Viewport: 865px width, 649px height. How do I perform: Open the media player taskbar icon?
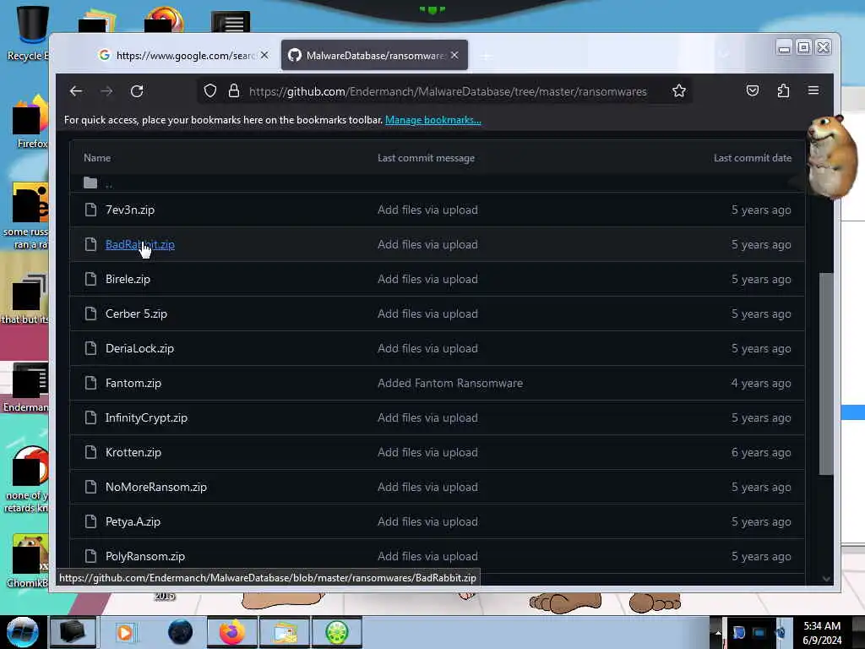[125, 632]
